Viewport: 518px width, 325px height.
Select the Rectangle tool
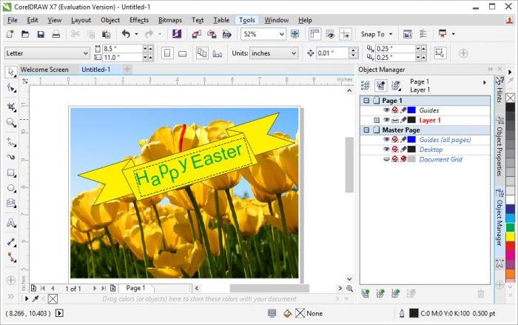[x=11, y=173]
